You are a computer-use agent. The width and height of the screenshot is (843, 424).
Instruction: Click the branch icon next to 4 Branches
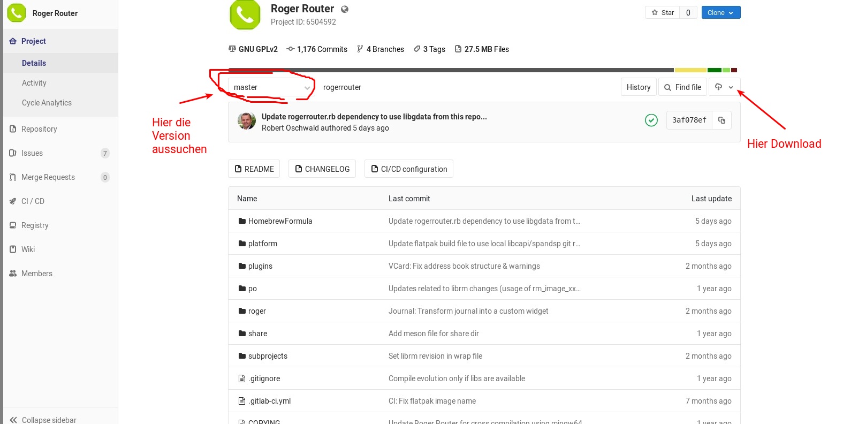click(360, 49)
